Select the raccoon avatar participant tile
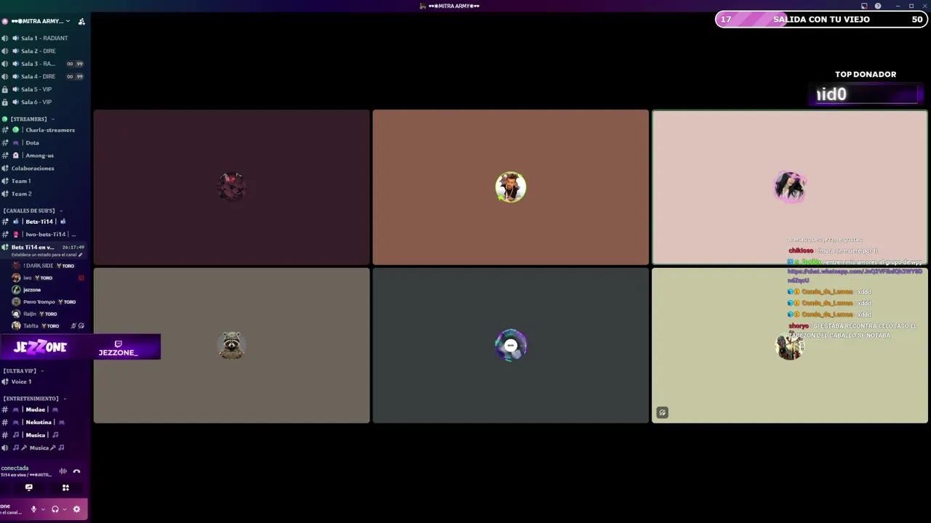931x523 pixels. [x=231, y=346]
